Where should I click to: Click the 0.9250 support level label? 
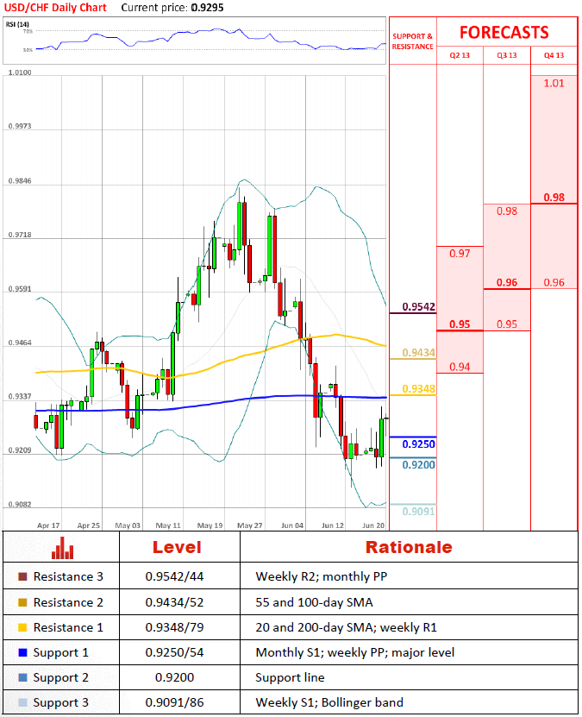pyautogui.click(x=418, y=444)
